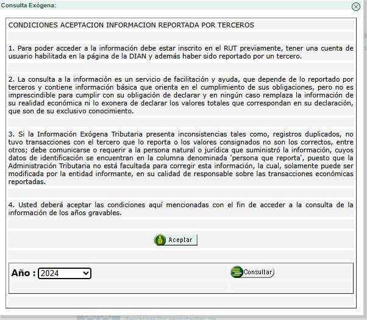Click the paragraph starting '3. Si la Información Exógena'
Screen dimensions: 367x320
click(x=180, y=158)
